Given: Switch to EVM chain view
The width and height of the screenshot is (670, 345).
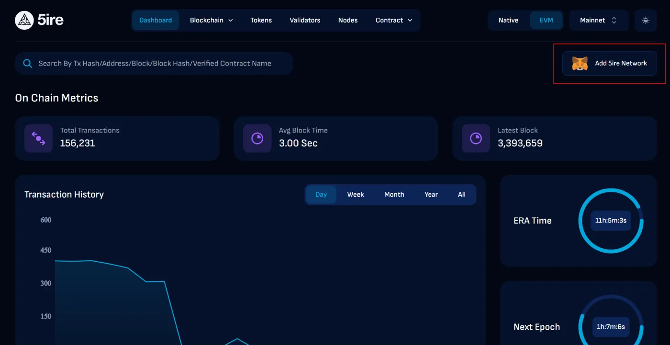Looking at the screenshot, I should pos(546,20).
